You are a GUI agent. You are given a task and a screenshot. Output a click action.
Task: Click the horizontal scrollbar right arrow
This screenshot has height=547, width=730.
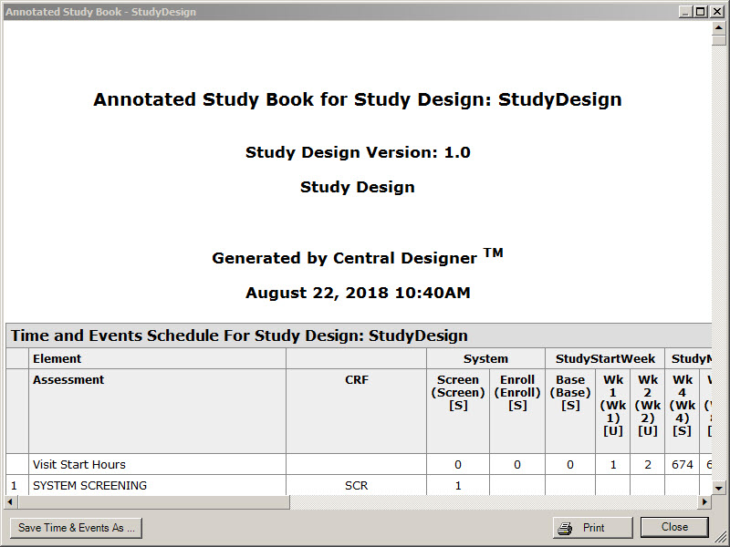coord(704,502)
